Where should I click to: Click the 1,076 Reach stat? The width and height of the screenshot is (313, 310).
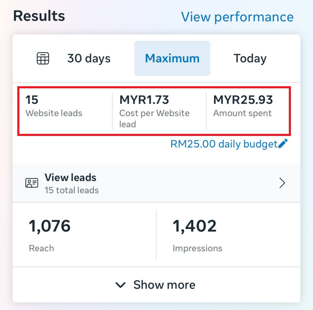click(50, 235)
